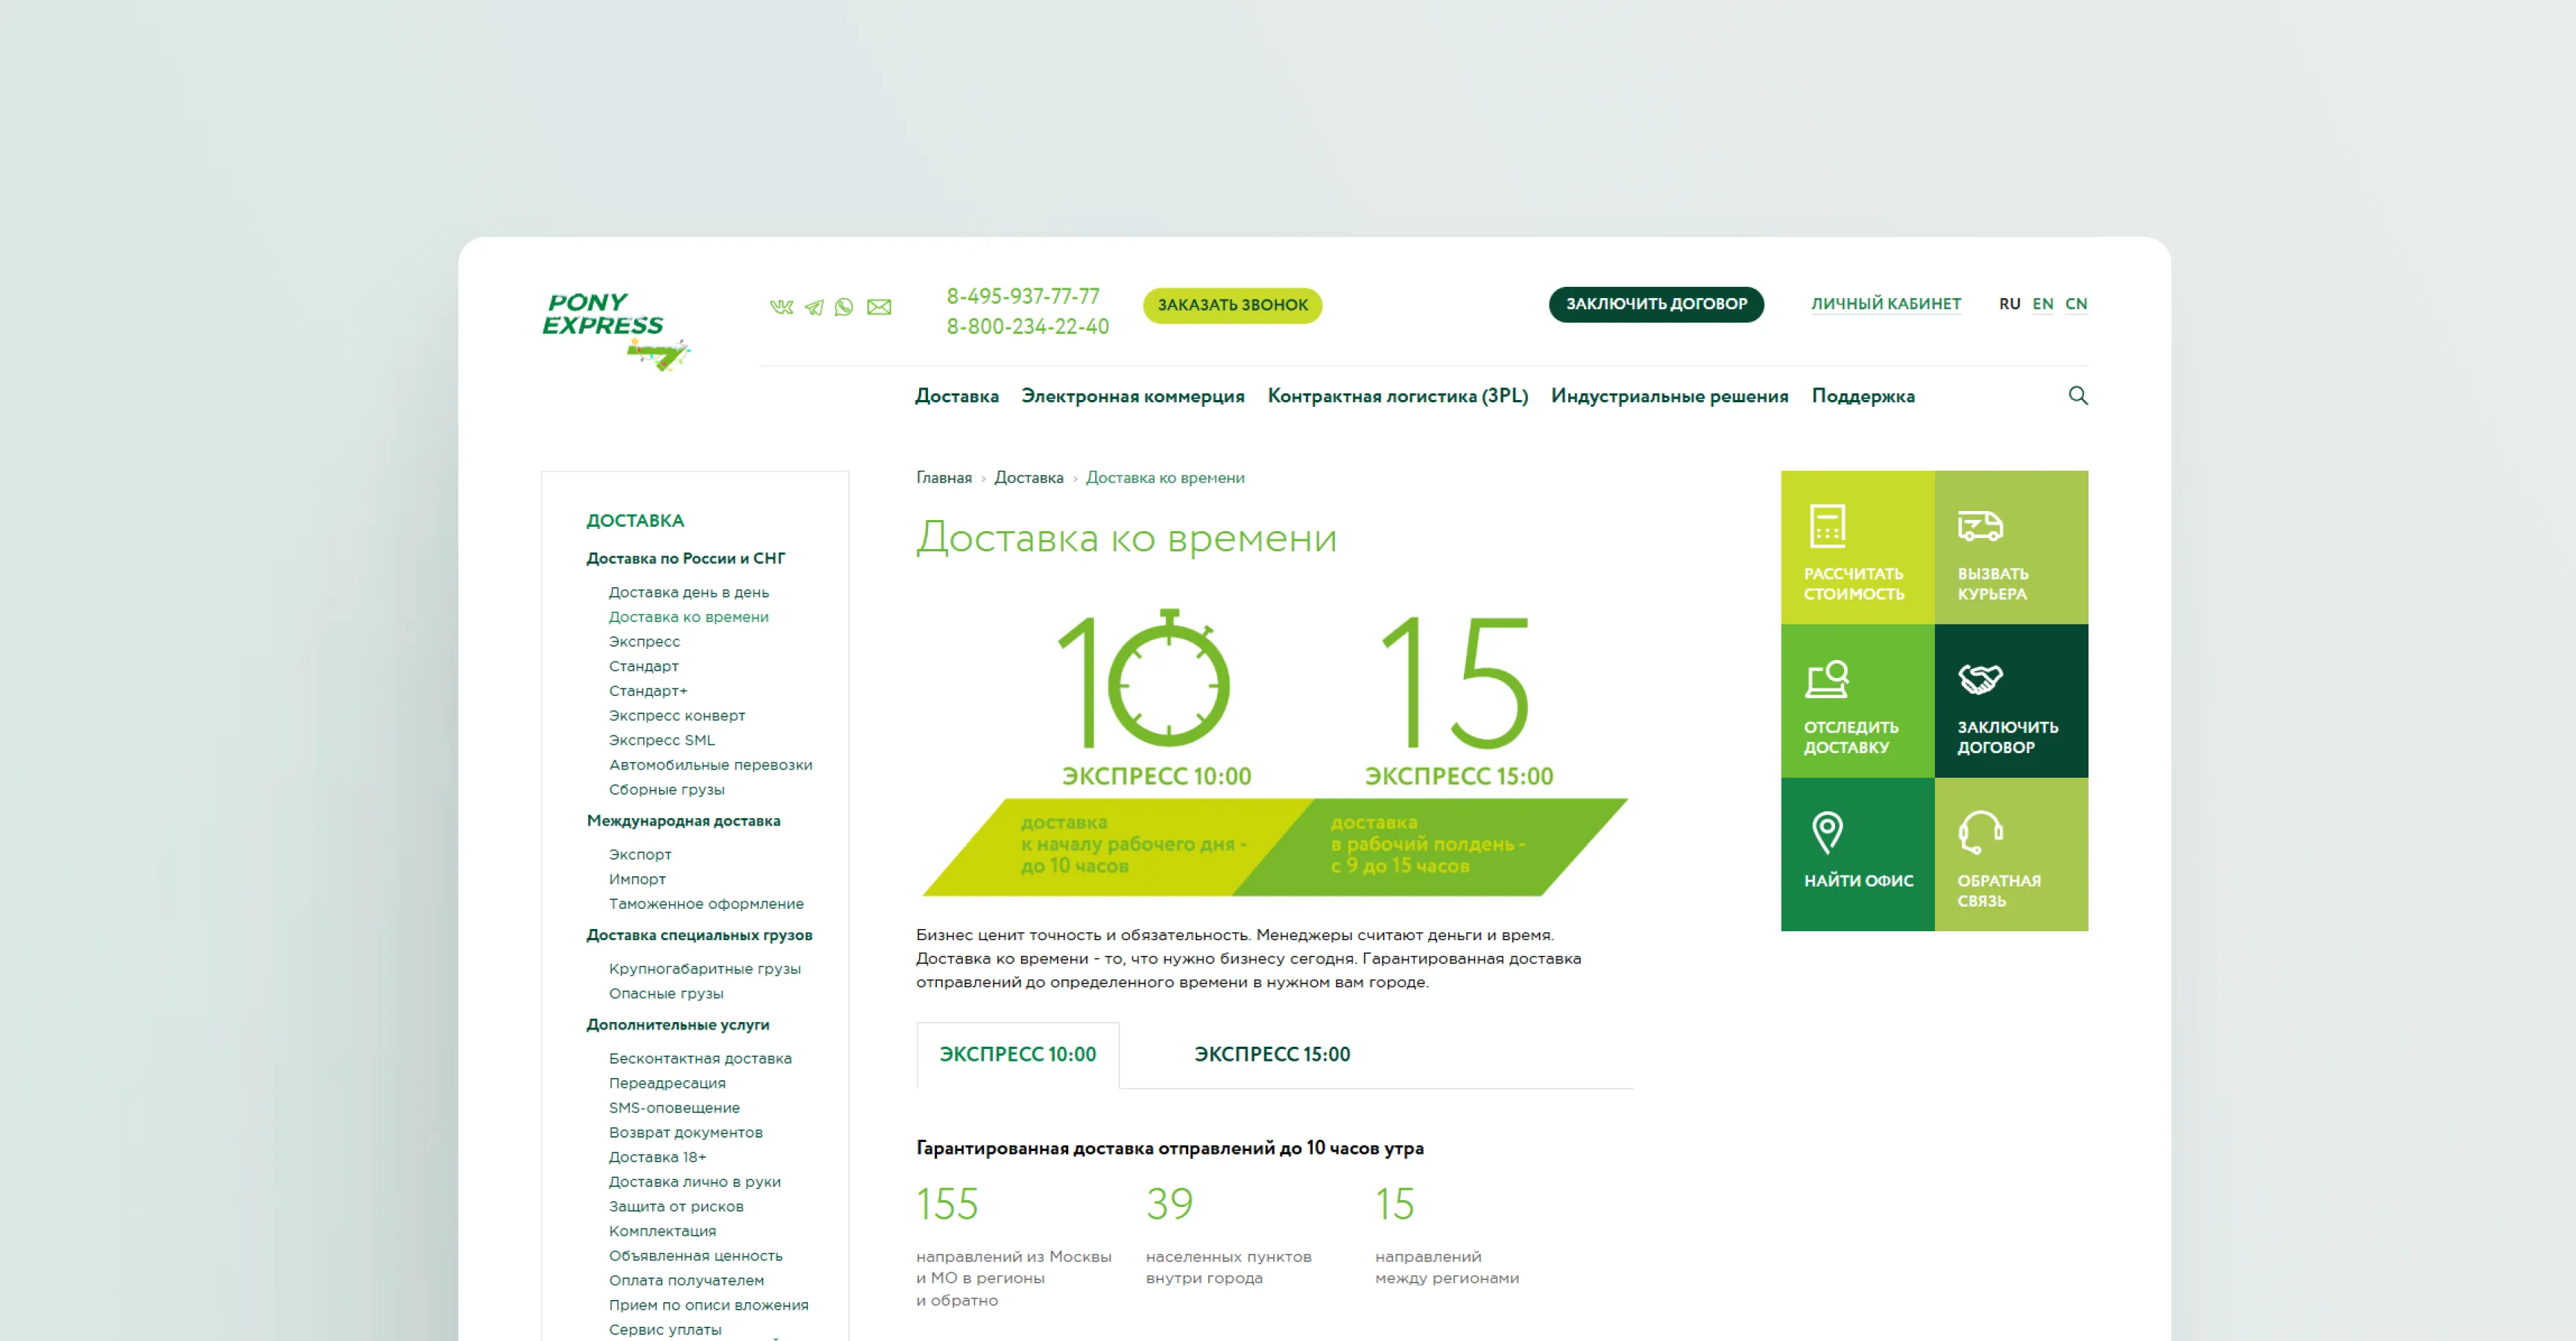Click the Telegram icon in header
The width and height of the screenshot is (2576, 1341).
(814, 307)
